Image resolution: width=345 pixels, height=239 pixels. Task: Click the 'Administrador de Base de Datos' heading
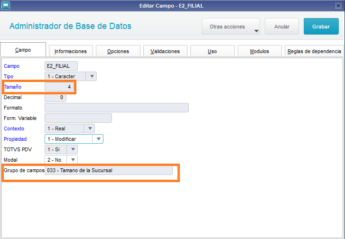(70, 26)
